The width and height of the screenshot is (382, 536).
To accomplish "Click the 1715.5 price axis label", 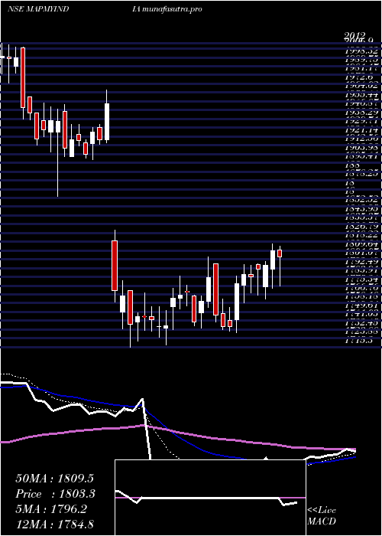I will coord(360,341).
